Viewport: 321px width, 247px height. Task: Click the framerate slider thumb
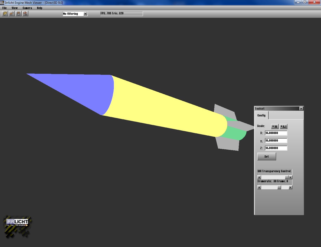pyautogui.click(x=279, y=187)
